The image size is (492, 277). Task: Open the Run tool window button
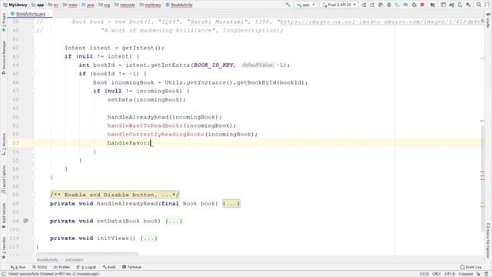click(18, 267)
